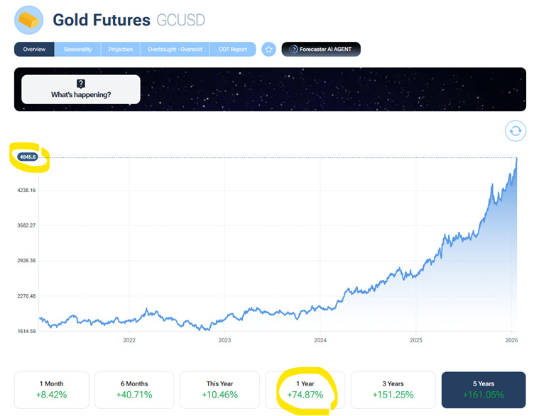The image size is (534, 416).
Task: Open the Forecaster AI AGENT
Action: click(321, 50)
